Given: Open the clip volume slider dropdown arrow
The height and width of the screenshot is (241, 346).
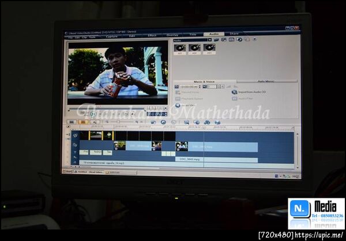Looking at the screenshot, I should [x=223, y=86].
